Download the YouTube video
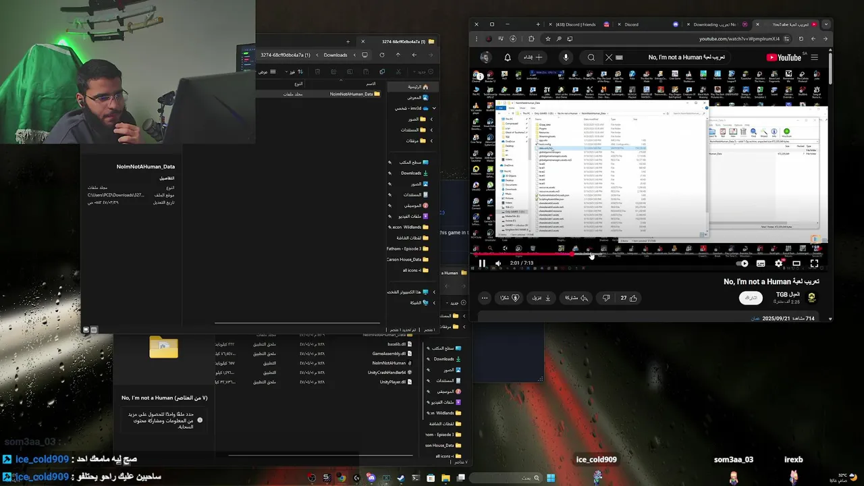Viewport: 864px width, 486px height. point(542,298)
